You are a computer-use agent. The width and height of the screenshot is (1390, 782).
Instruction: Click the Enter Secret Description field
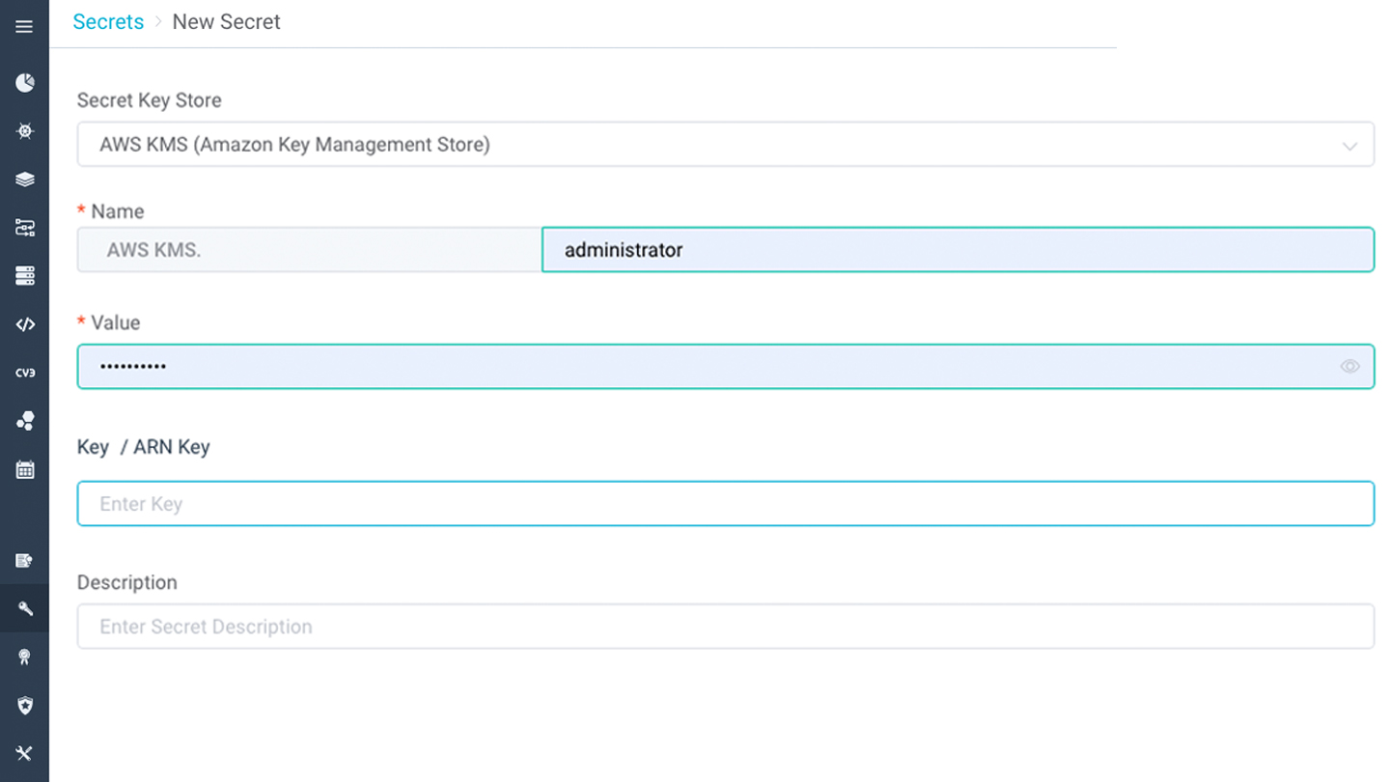point(726,627)
